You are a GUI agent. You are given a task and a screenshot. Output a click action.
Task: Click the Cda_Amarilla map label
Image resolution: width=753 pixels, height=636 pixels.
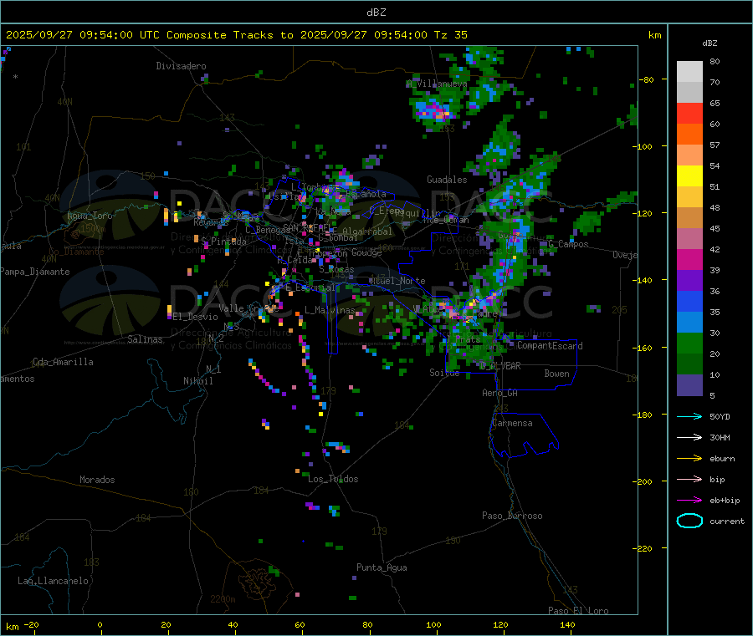point(63,362)
